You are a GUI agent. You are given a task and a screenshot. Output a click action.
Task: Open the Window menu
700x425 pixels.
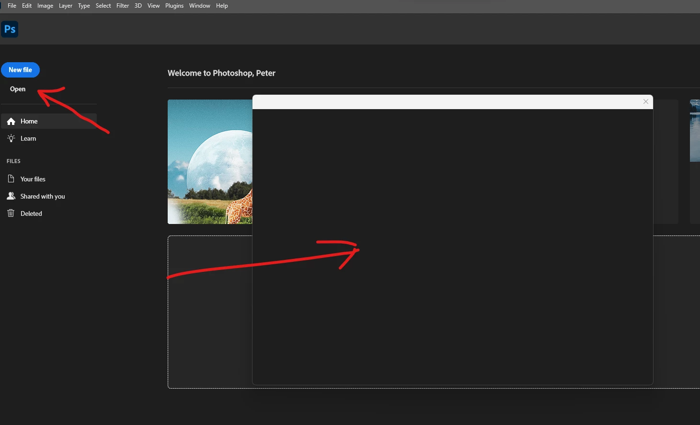pos(199,6)
